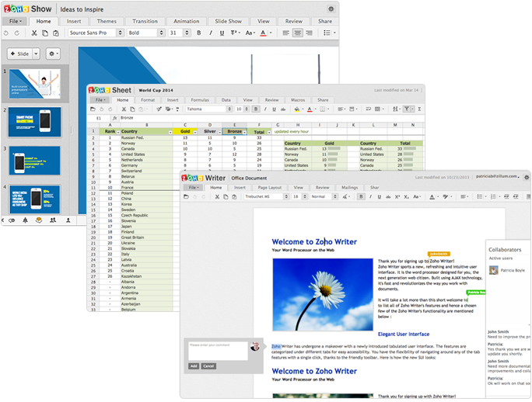This screenshot has height=402, width=532.
Task: Open patriciab@zillum.com account menu in Writer
Action: click(498, 176)
